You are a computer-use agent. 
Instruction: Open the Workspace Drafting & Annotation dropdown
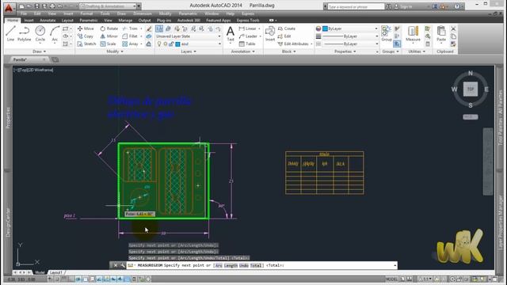click(109, 6)
